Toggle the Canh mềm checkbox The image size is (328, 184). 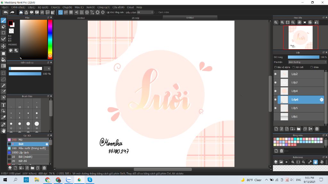(156, 12)
